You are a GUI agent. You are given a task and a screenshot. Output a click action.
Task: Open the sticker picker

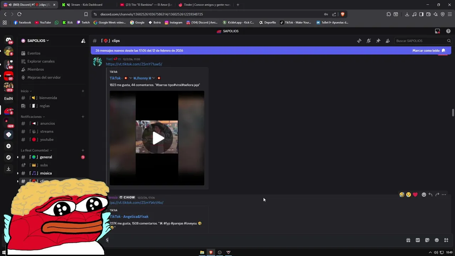coord(427,240)
